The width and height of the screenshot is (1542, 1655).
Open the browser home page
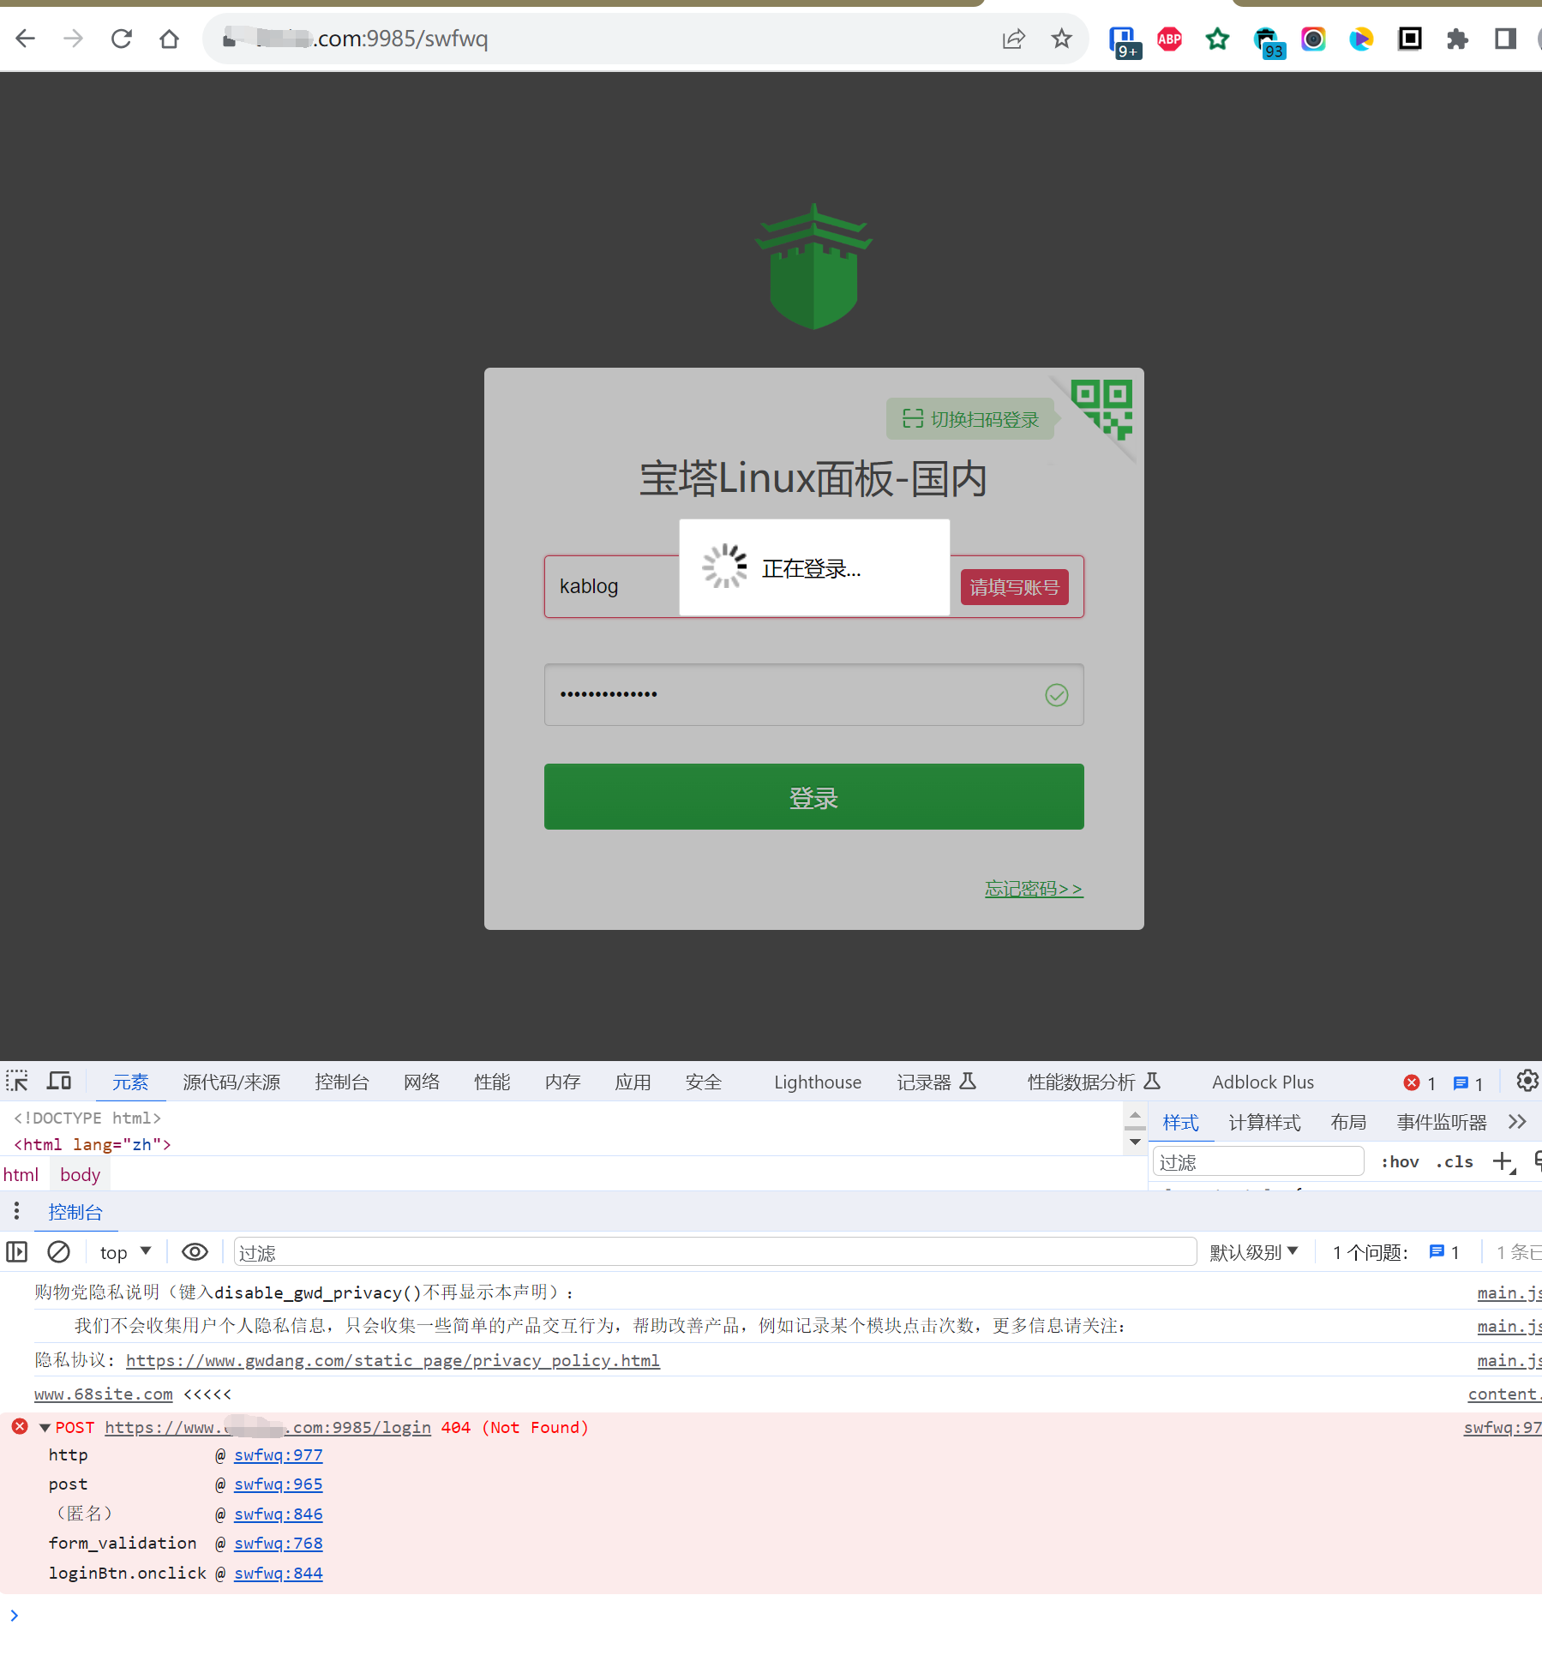[170, 39]
